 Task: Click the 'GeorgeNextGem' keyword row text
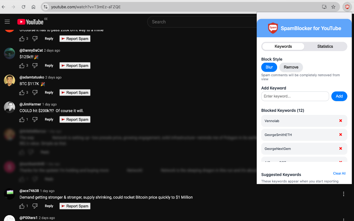tap(278, 149)
